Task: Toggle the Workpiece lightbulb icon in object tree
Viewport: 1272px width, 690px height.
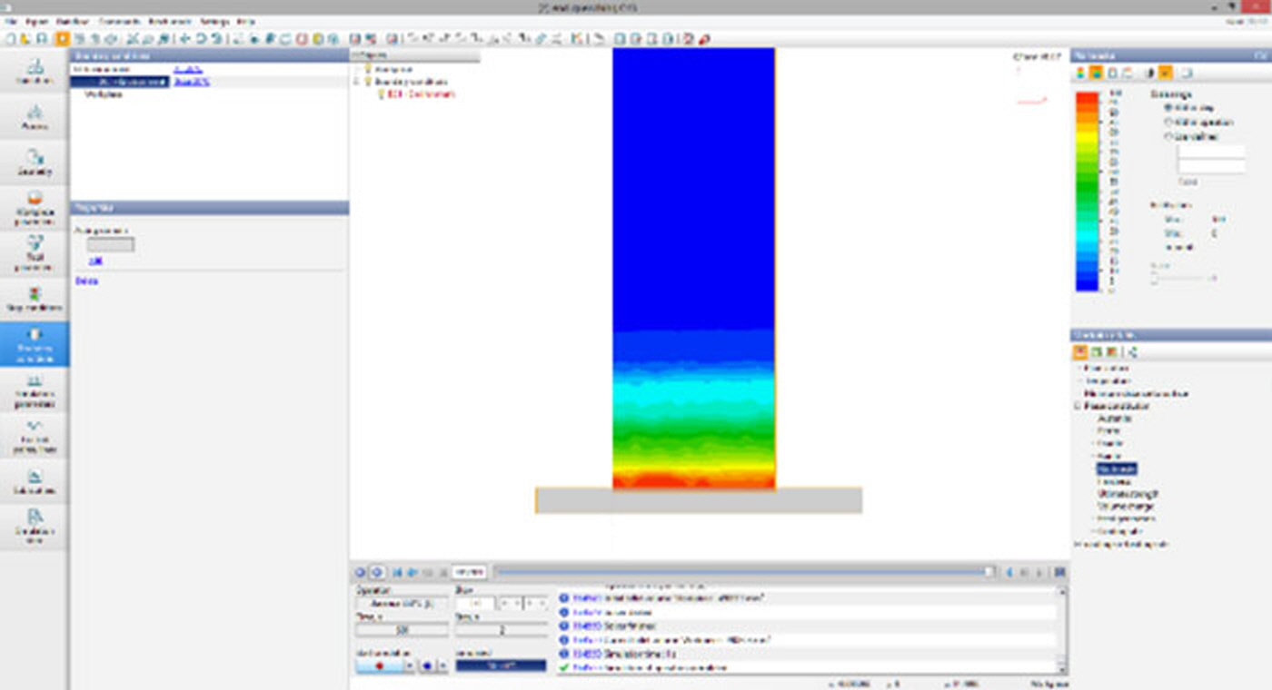Action: click(x=368, y=69)
